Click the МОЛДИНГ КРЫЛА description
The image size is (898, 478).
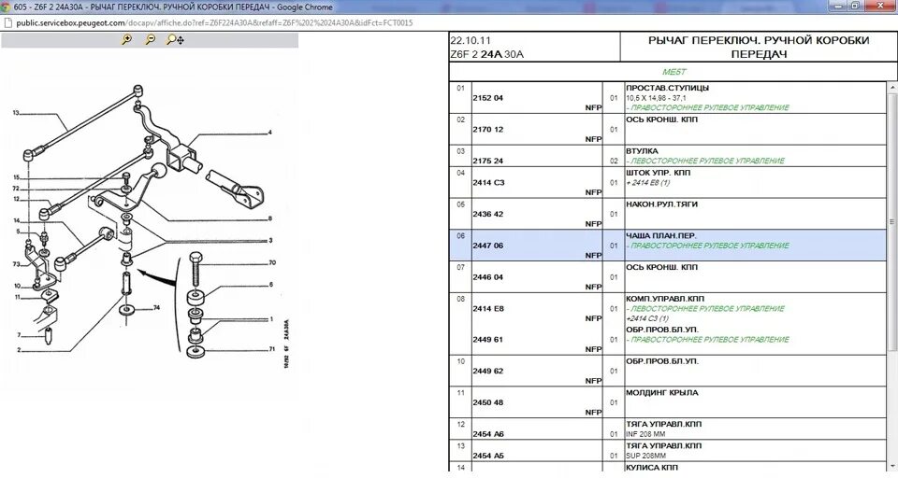[661, 393]
